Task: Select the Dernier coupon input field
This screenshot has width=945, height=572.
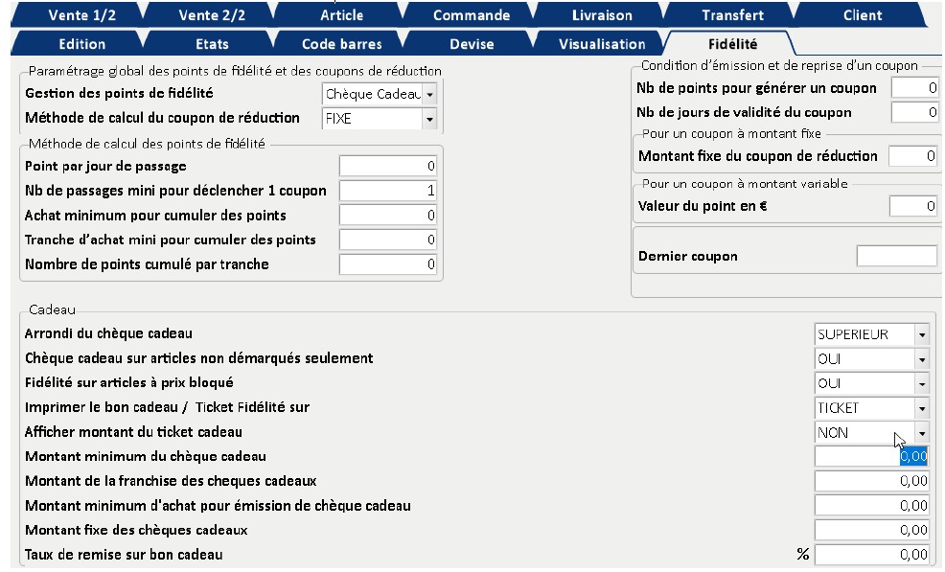Action: [896, 256]
